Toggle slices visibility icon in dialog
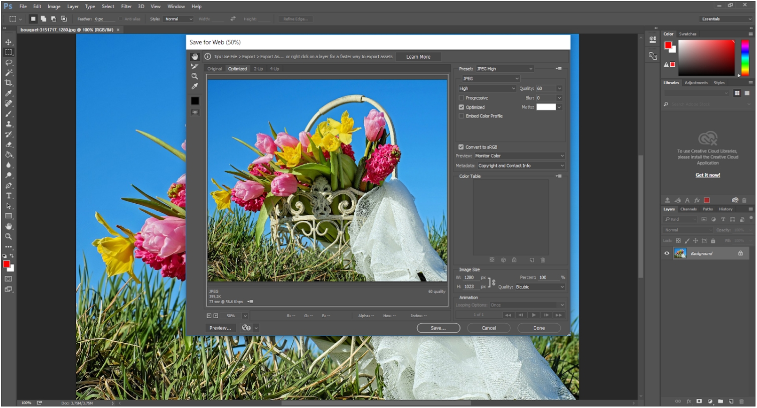This screenshot has width=757, height=408. coord(195,112)
